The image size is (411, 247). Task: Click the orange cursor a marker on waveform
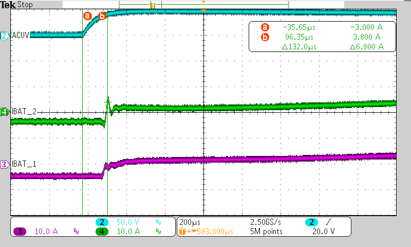click(87, 16)
